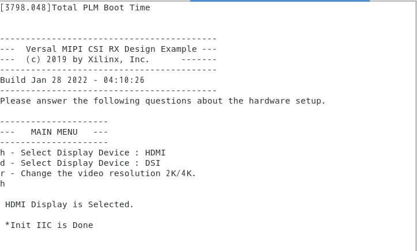
Task: Click the 'HDMI Display is Selected.' message
Action: point(70,205)
